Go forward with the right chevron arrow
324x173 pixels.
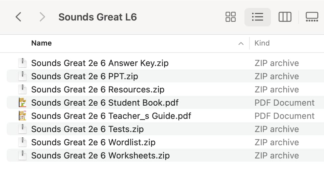pos(42,17)
